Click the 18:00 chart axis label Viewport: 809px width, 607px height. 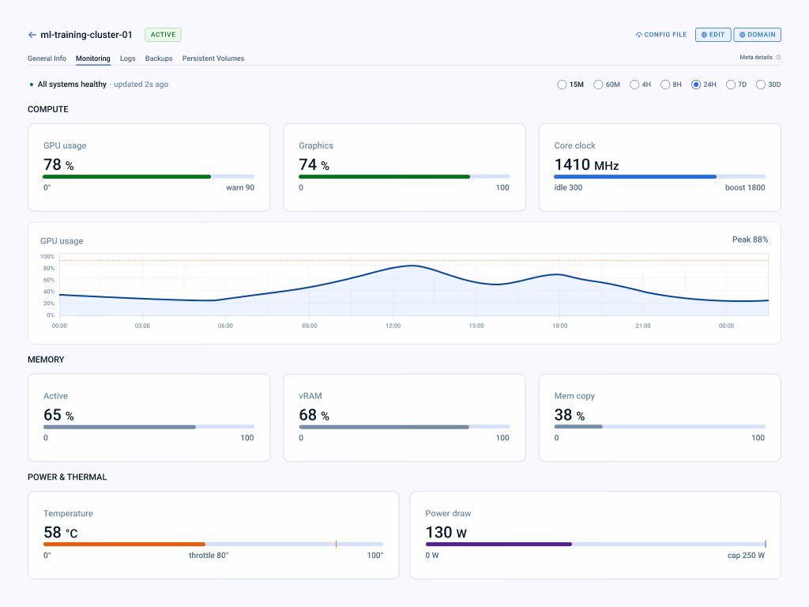(x=560, y=326)
